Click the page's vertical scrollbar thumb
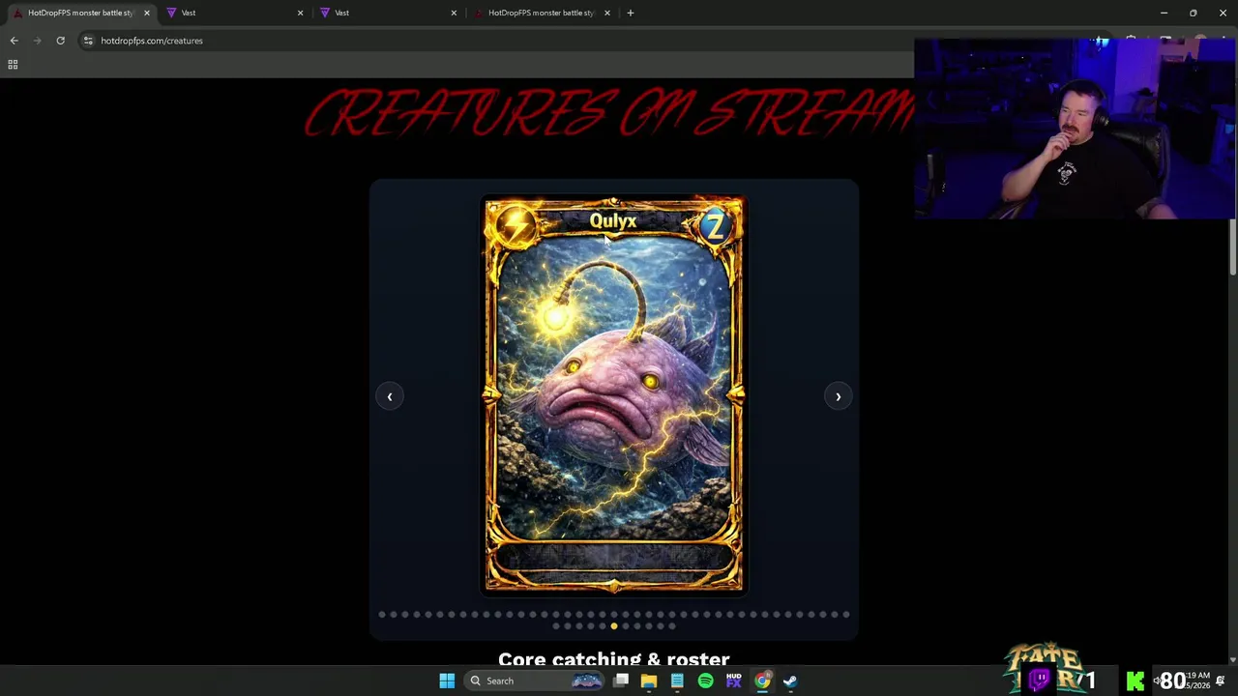Screen dimensions: 1238x696 point(1232,246)
